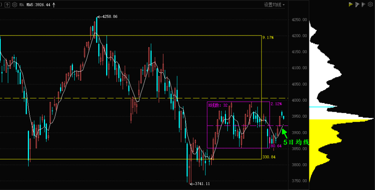Click the 4258.86 high price label
375x190 pixels.
(110, 17)
